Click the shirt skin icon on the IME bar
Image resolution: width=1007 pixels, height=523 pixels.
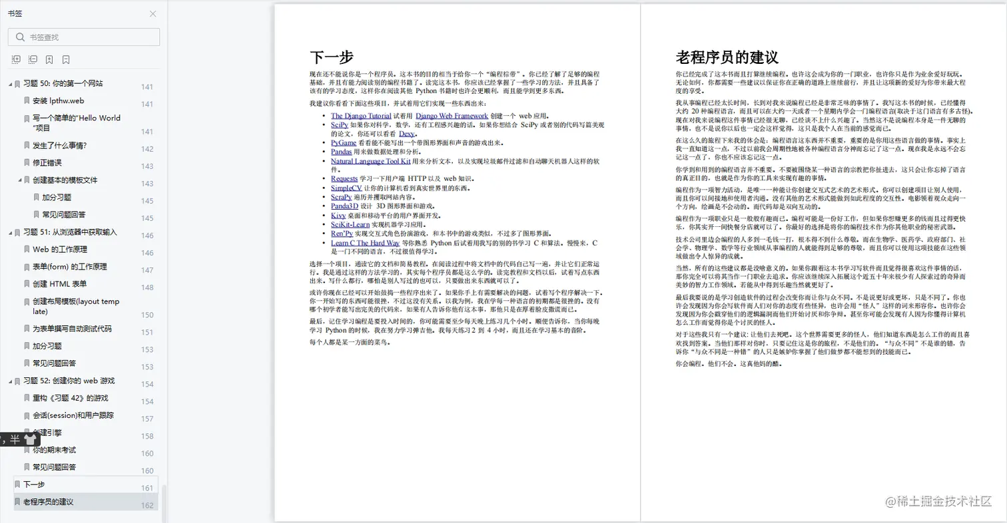[30, 439]
